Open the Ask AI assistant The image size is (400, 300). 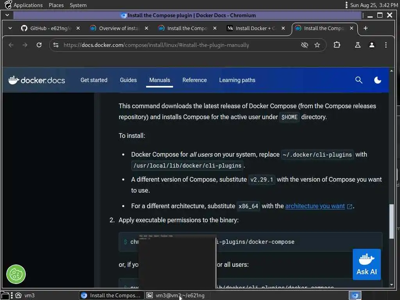pyautogui.click(x=366, y=264)
